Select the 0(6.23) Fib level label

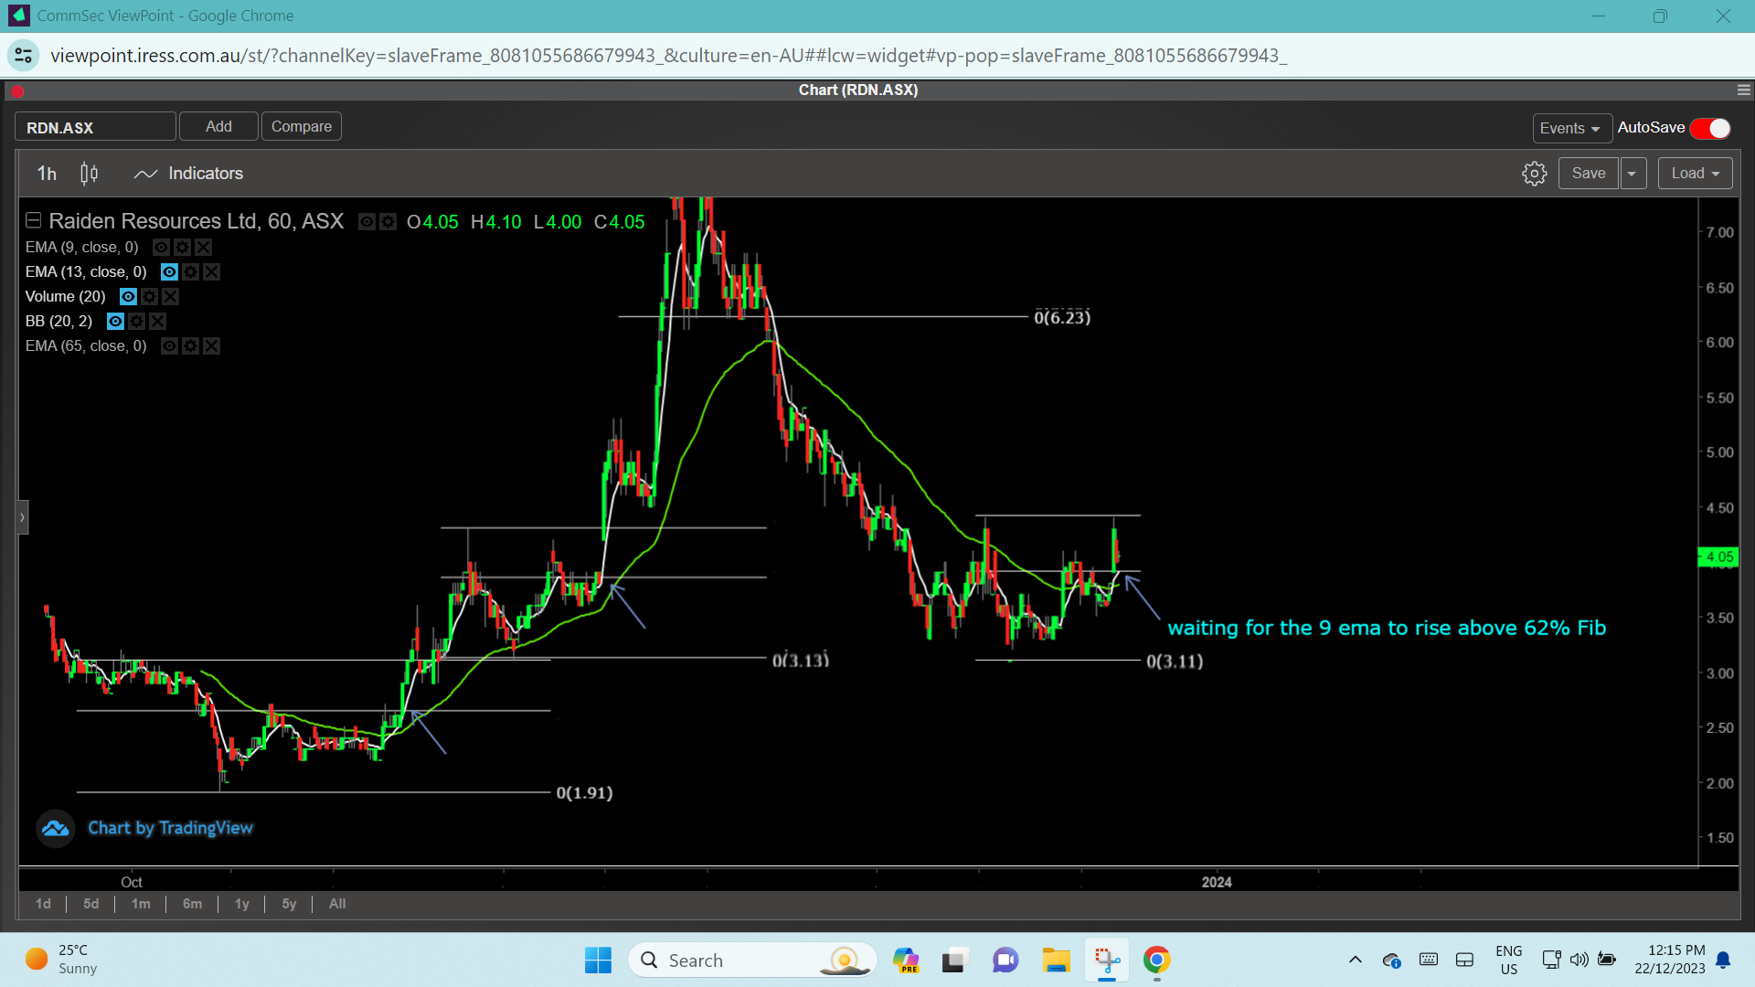point(1062,317)
